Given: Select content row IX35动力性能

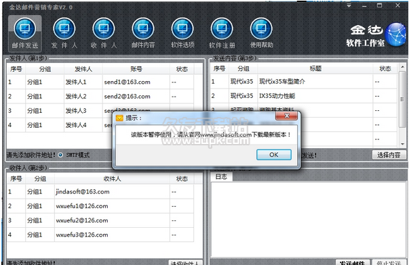Looking at the screenshot, I should [x=304, y=96].
